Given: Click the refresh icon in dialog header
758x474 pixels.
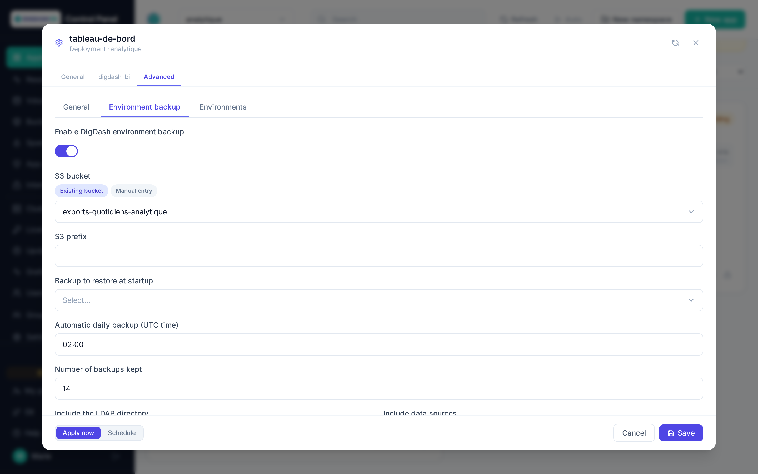Looking at the screenshot, I should point(675,43).
